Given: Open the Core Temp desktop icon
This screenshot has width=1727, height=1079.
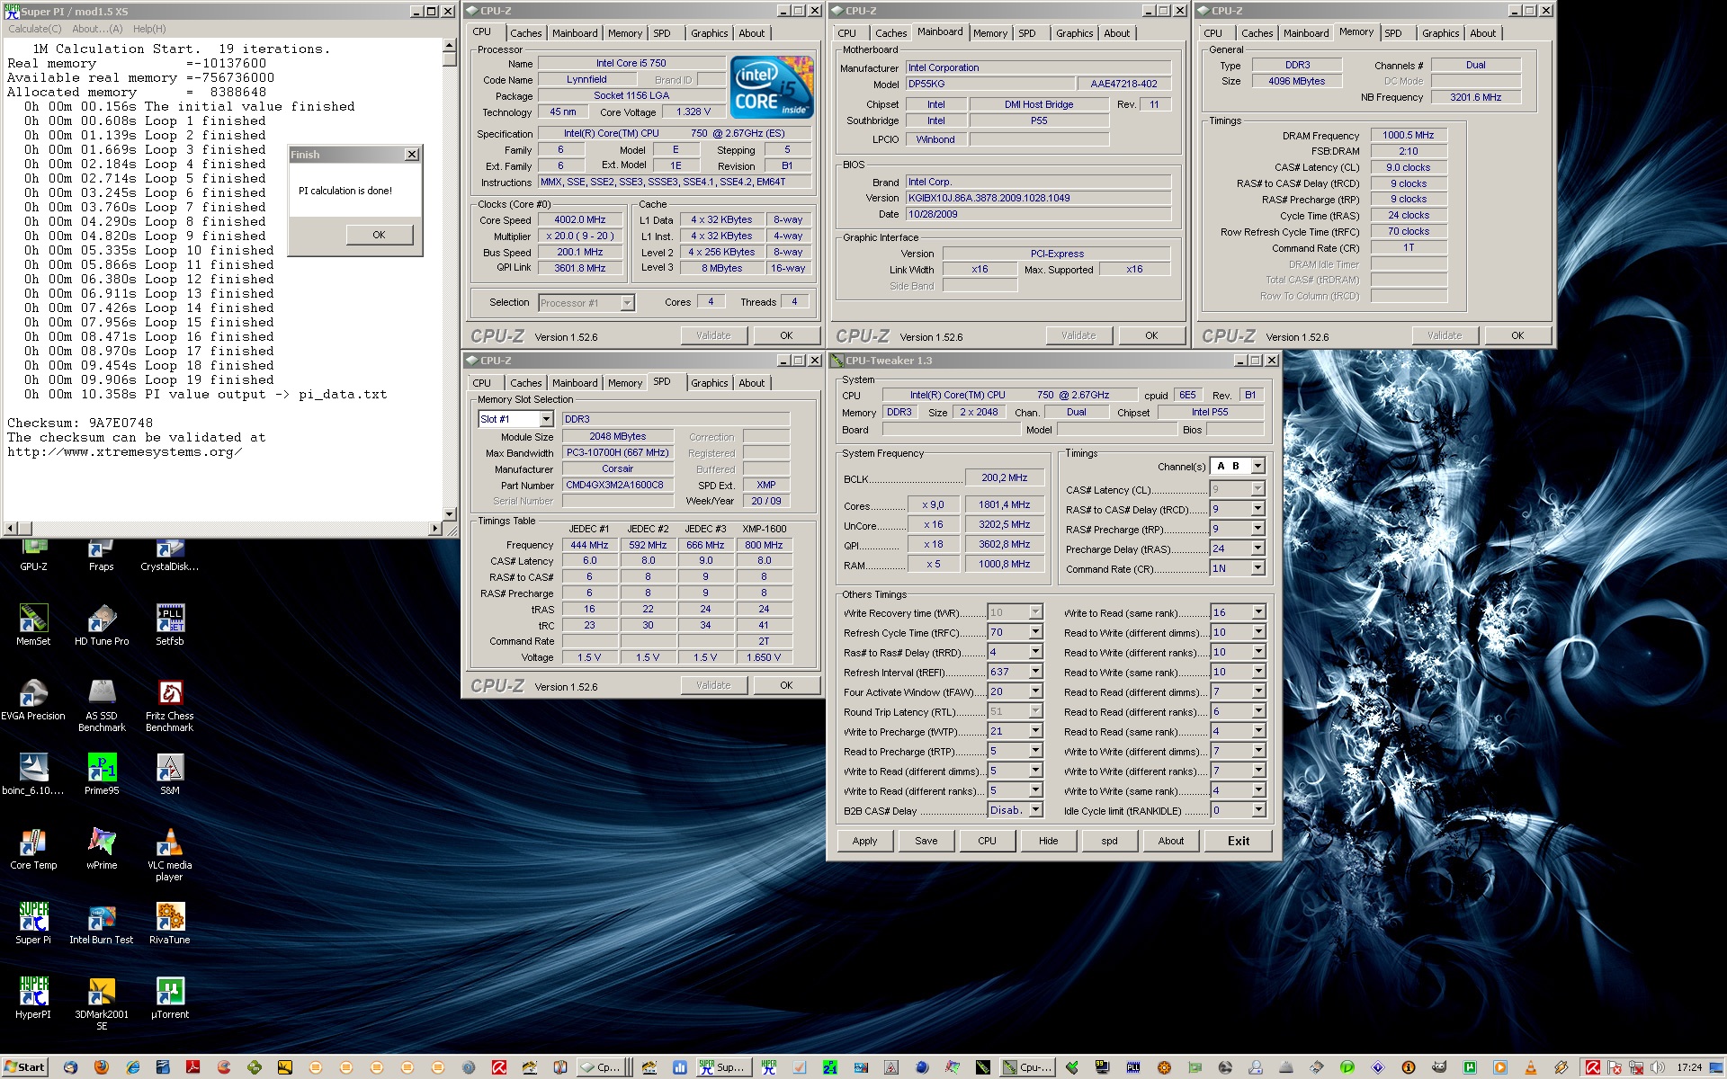Looking at the screenshot, I should click(x=33, y=843).
